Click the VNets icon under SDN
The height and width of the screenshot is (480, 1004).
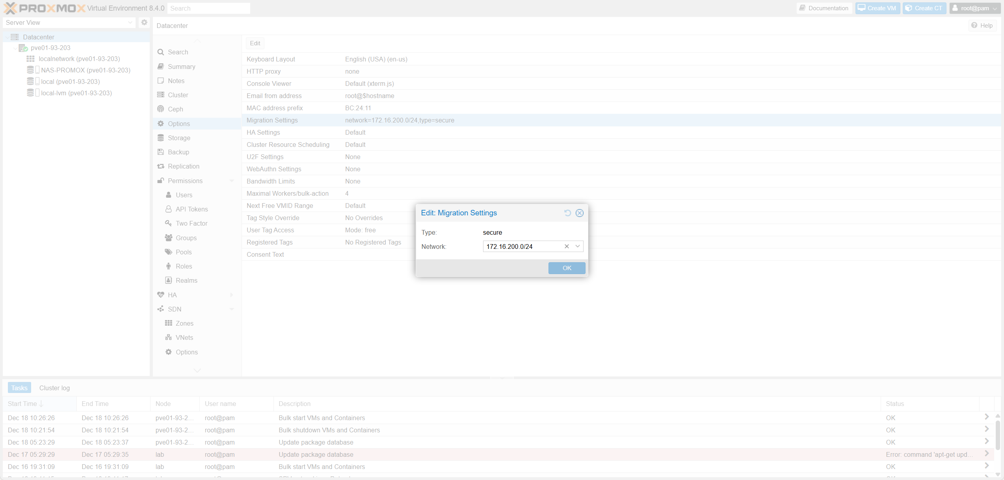[x=168, y=337]
